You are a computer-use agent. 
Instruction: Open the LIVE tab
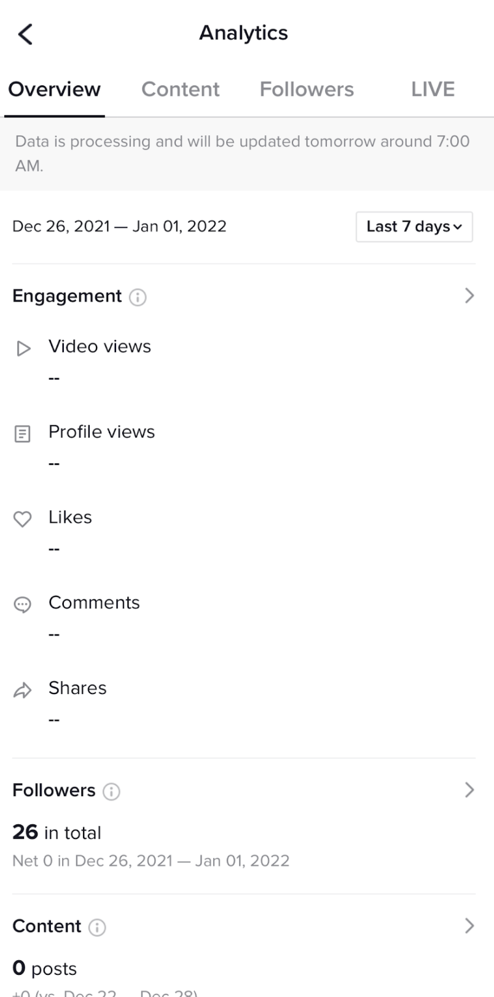(x=433, y=90)
